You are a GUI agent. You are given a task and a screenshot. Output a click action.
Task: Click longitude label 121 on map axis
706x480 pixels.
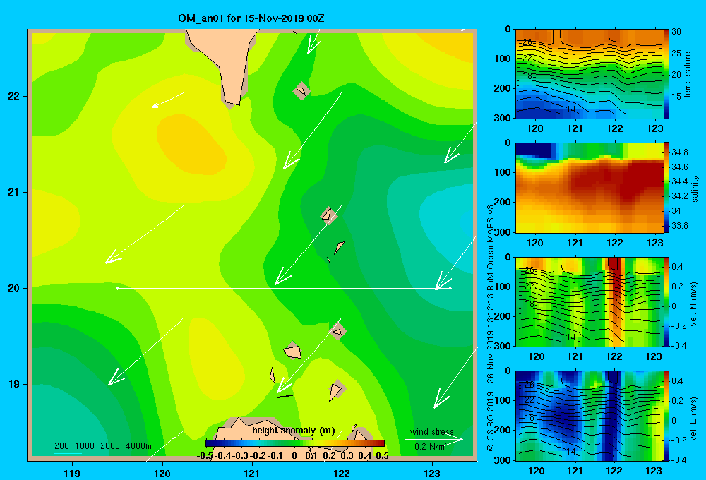(252, 473)
